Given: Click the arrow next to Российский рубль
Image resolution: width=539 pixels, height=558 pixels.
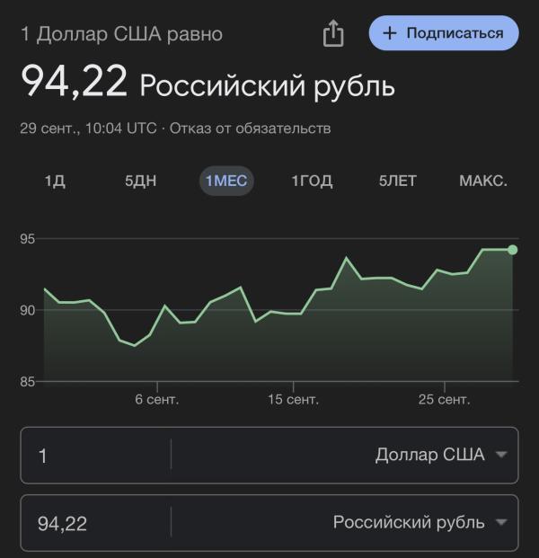Looking at the screenshot, I should [x=501, y=522].
